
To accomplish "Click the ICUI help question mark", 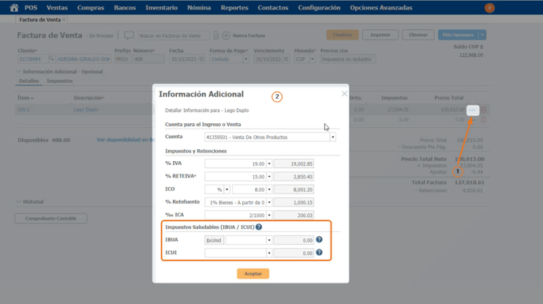I will click(x=320, y=253).
